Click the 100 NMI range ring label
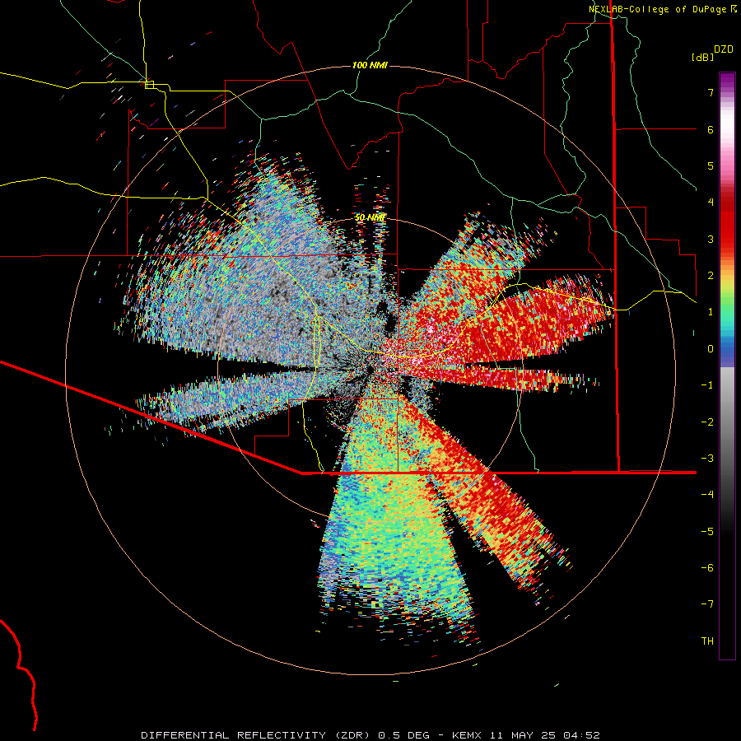Image resolution: width=741 pixels, height=741 pixels. click(370, 65)
